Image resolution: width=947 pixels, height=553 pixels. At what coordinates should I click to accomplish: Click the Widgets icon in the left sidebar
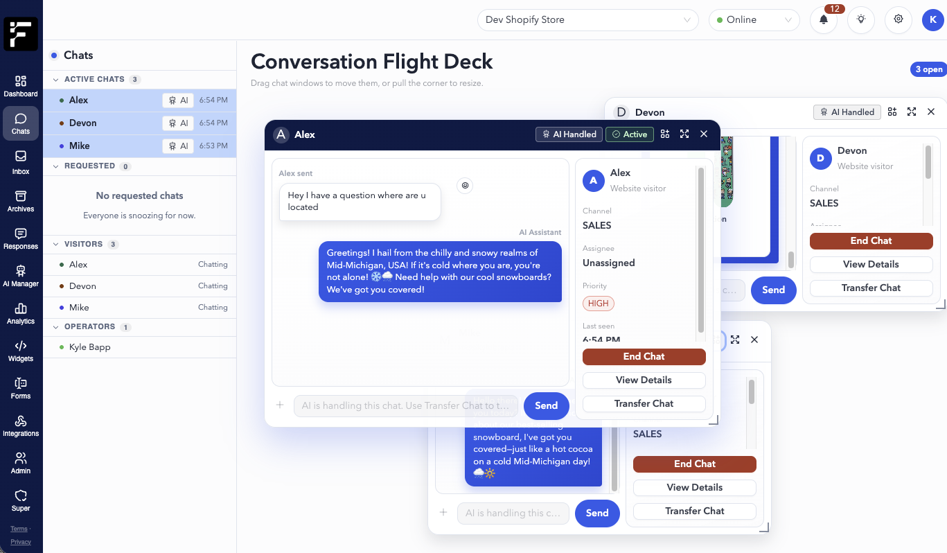click(x=20, y=349)
